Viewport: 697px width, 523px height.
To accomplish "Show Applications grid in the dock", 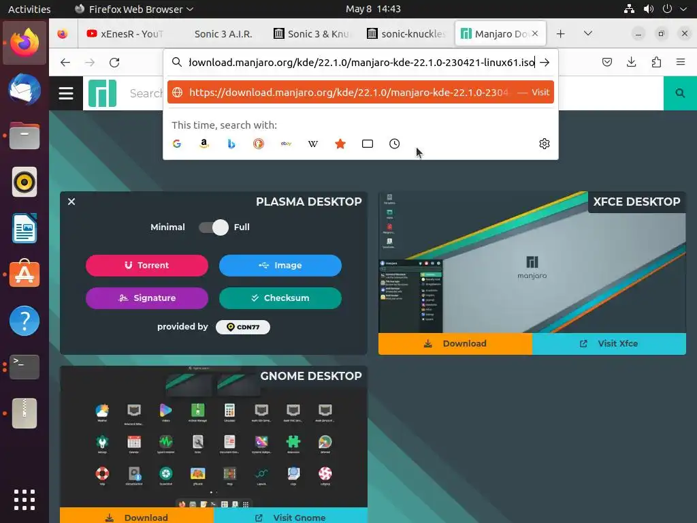I will tap(25, 500).
